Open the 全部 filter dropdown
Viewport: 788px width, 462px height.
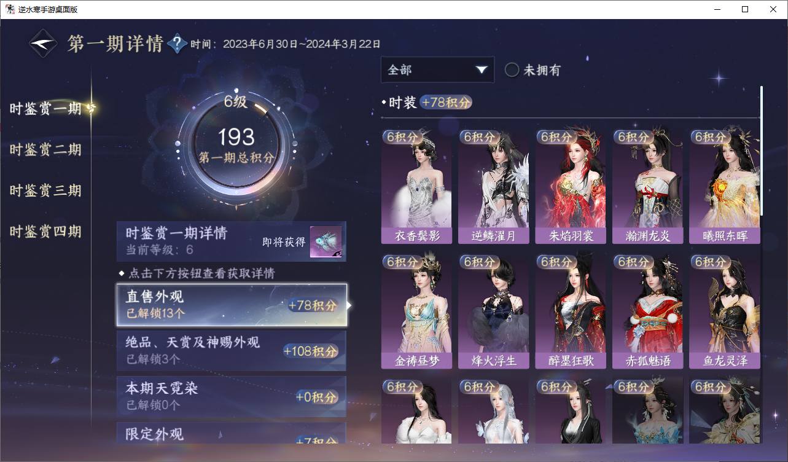tap(437, 69)
